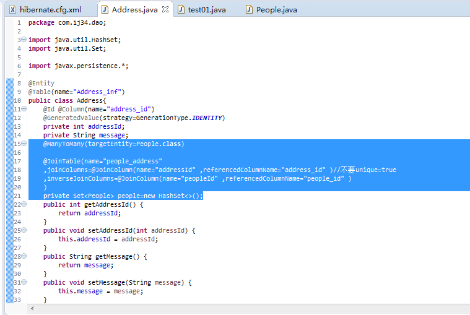Click the horizontal scrollbar left arrow
470x315 pixels.
32,308
